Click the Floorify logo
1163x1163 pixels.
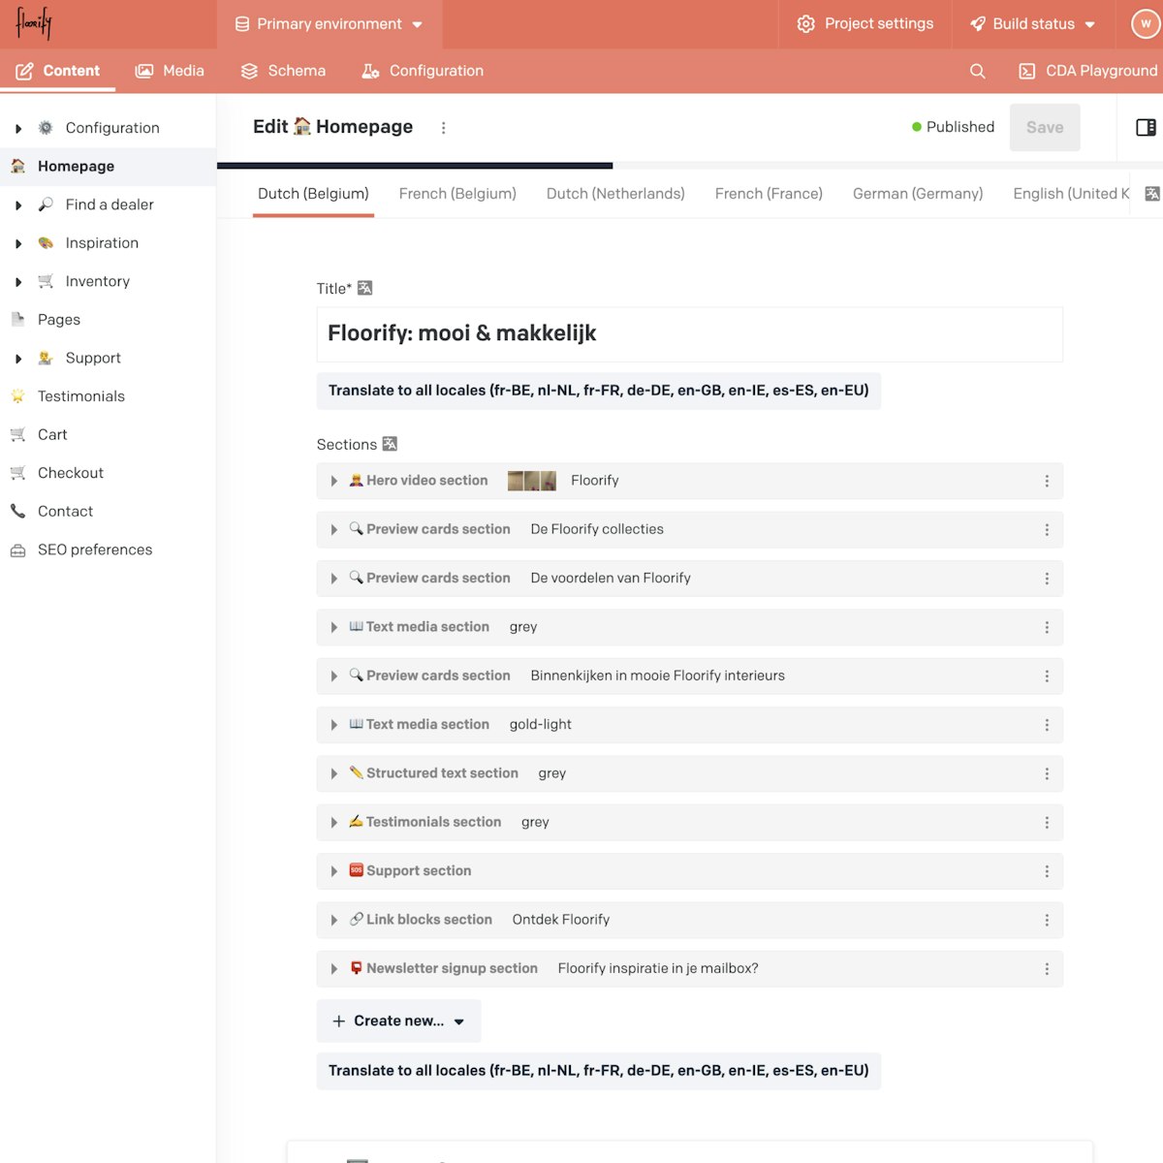[x=33, y=23]
